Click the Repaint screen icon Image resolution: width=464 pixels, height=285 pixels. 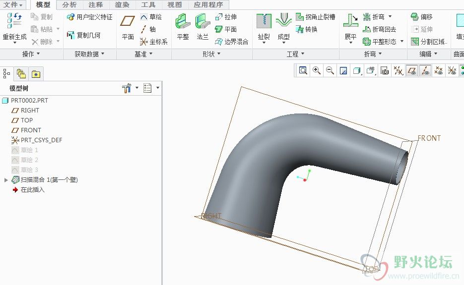tap(343, 70)
